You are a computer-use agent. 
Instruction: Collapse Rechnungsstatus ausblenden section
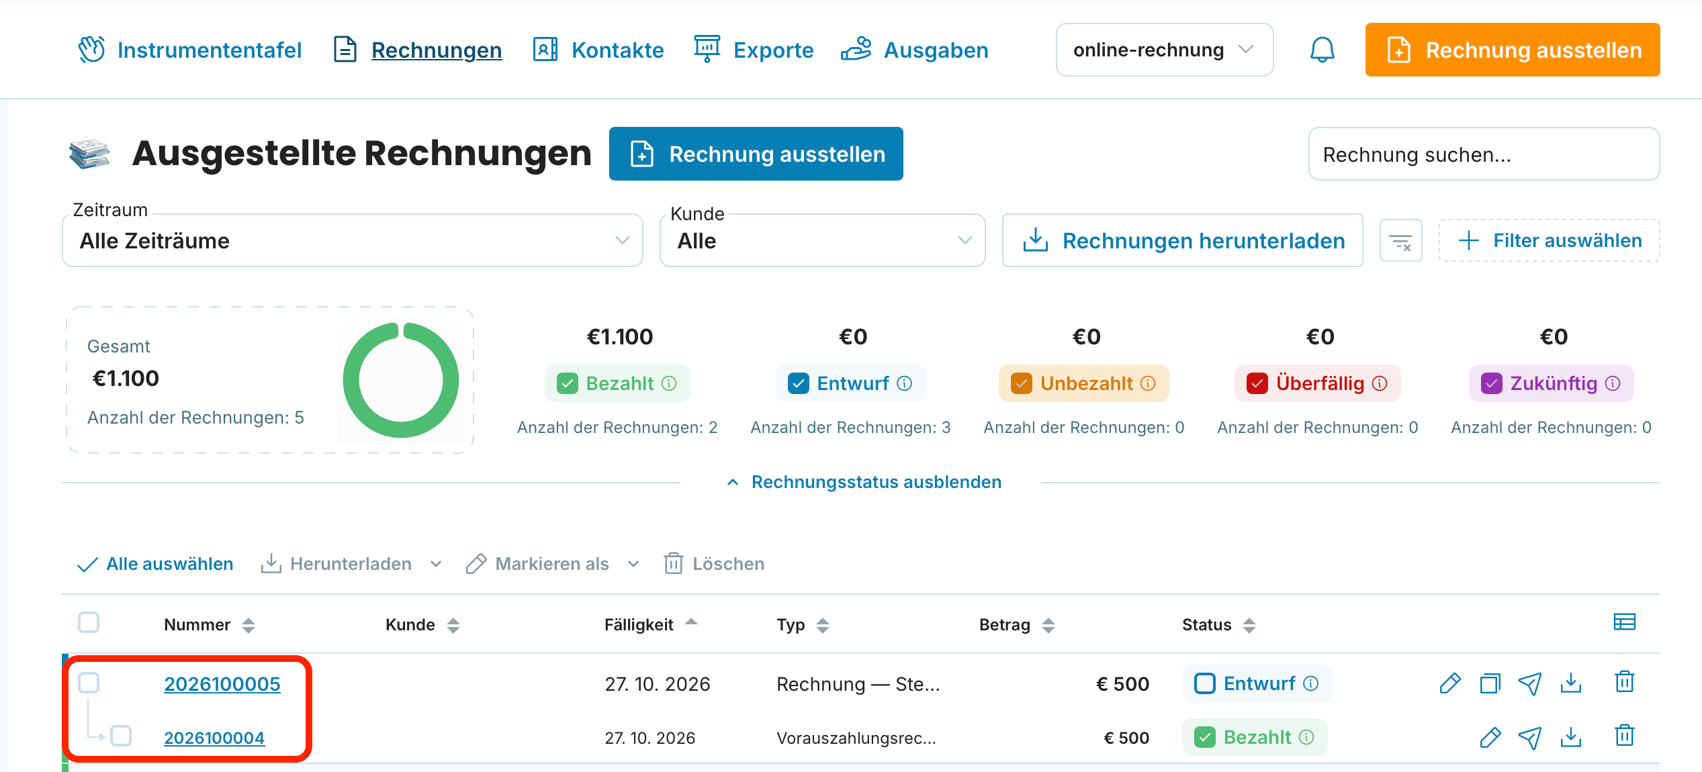click(864, 482)
